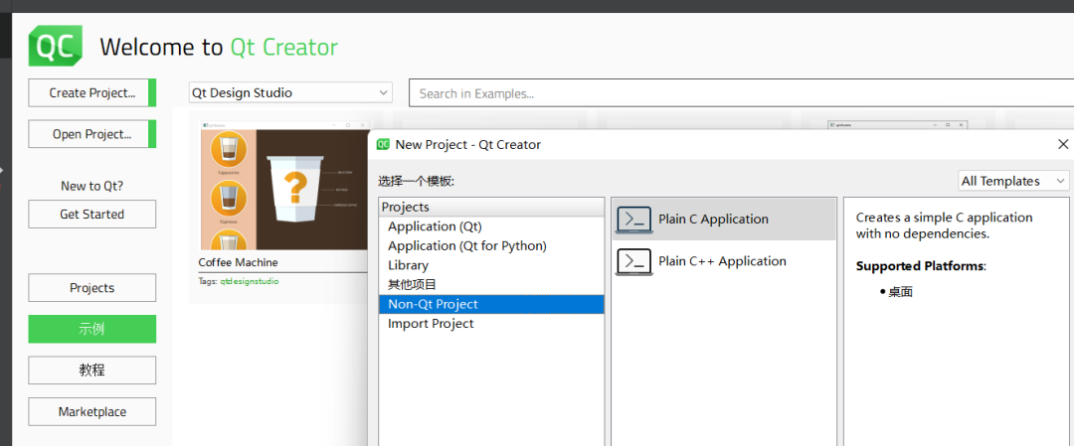Click the Create Project button
Viewport: 1074px width, 446px height.
click(92, 93)
